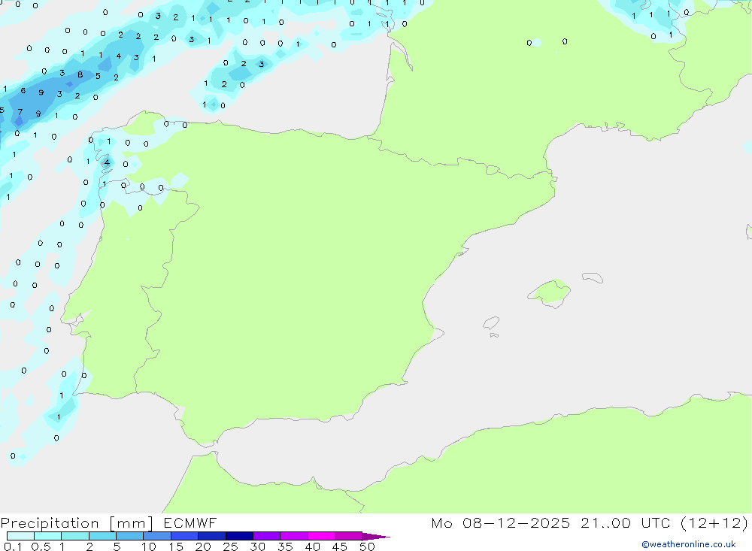Click Mallorca island on the map

coord(550,291)
